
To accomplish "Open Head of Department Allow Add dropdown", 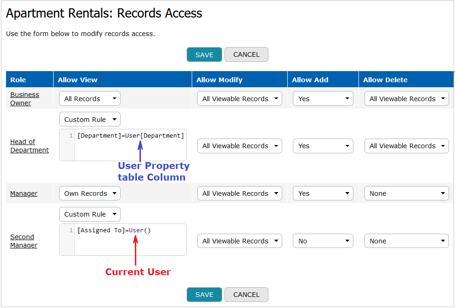I will 323,146.
